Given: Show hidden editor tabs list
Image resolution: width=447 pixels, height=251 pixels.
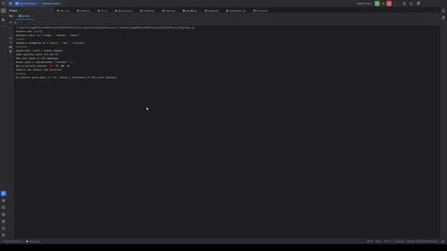Looking at the screenshot, I should pyautogui.click(x=436, y=11).
